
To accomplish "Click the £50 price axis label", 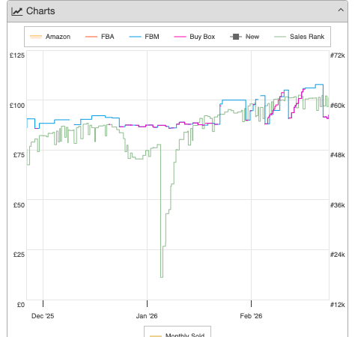I will (19, 205).
